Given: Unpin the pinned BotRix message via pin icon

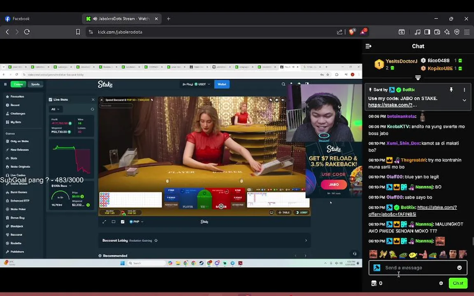Looking at the screenshot, I should [x=451, y=90].
